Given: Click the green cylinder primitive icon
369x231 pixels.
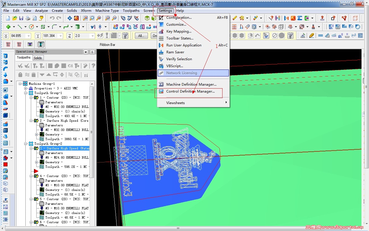Looking at the screenshot, I should click(x=77, y=27).
